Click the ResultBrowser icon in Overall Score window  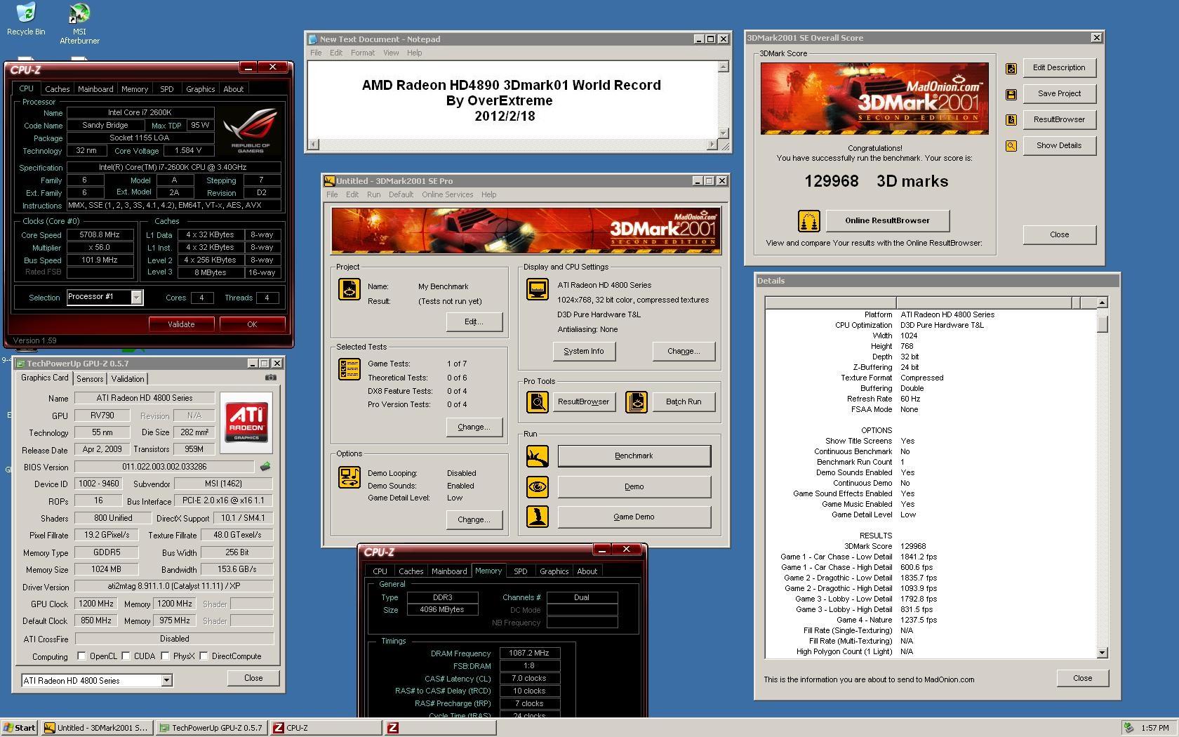(x=1011, y=120)
